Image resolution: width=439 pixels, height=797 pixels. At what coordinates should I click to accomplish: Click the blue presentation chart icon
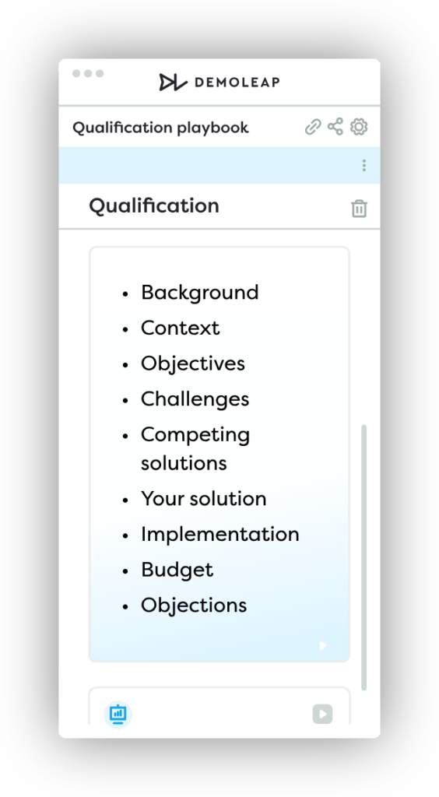point(118,714)
